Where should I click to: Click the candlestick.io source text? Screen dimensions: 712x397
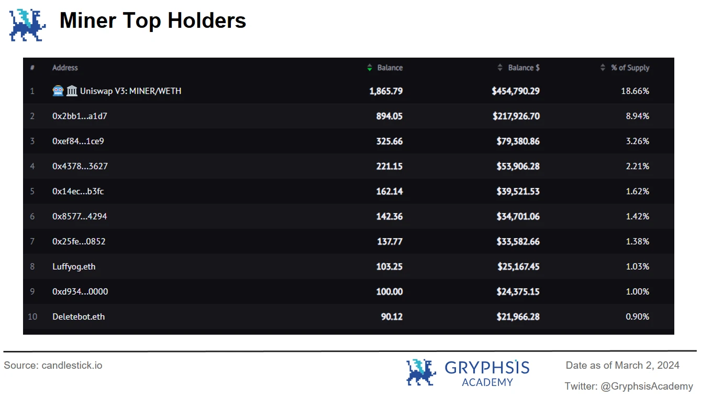[x=72, y=366]
